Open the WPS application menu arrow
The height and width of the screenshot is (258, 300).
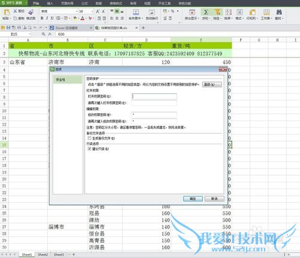(26, 3)
